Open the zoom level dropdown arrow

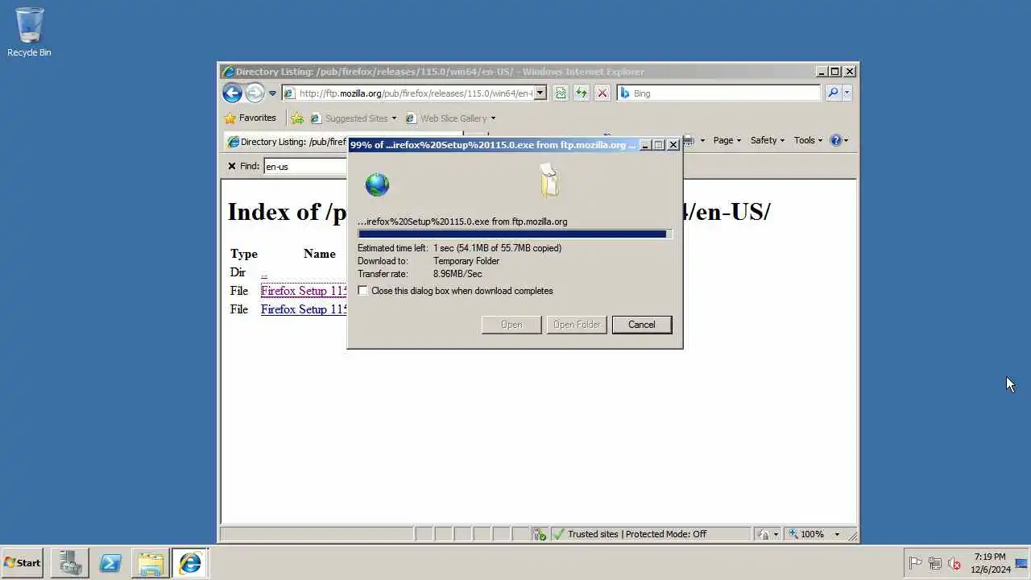837,534
